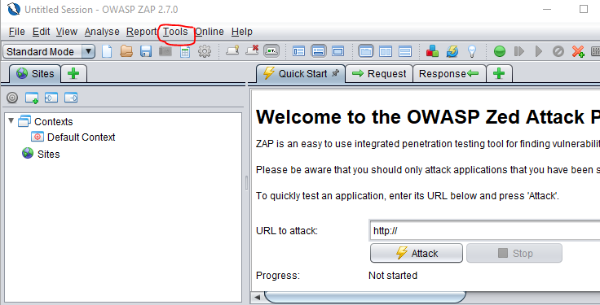Open Options with the gear icon
This screenshot has height=305, width=600.
tap(205, 51)
